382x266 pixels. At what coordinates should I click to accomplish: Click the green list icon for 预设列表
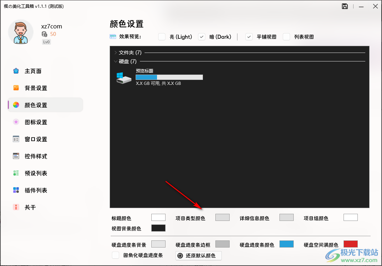click(x=16, y=173)
